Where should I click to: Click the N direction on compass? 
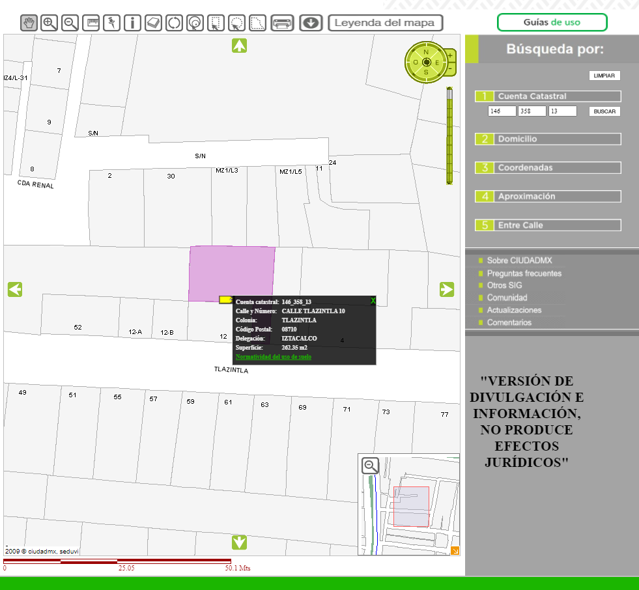tap(426, 52)
